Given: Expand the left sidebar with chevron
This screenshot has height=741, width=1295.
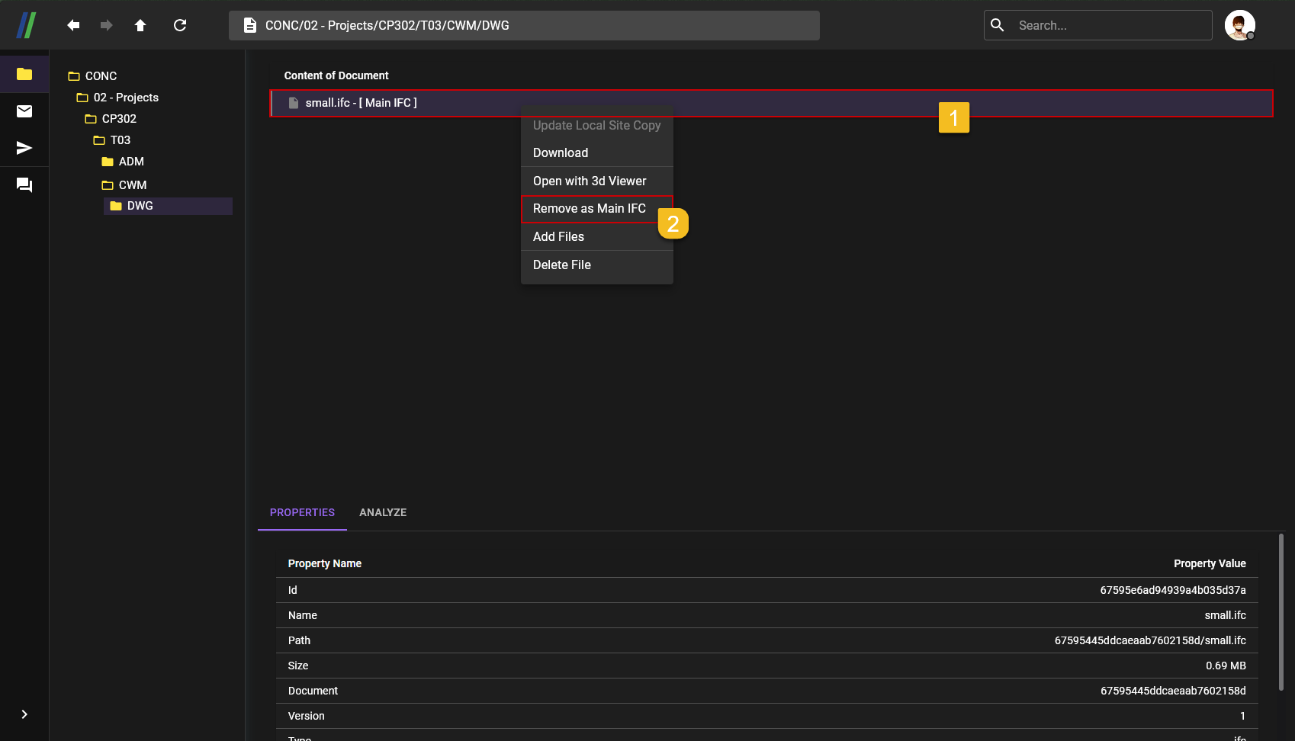Looking at the screenshot, I should tap(24, 714).
